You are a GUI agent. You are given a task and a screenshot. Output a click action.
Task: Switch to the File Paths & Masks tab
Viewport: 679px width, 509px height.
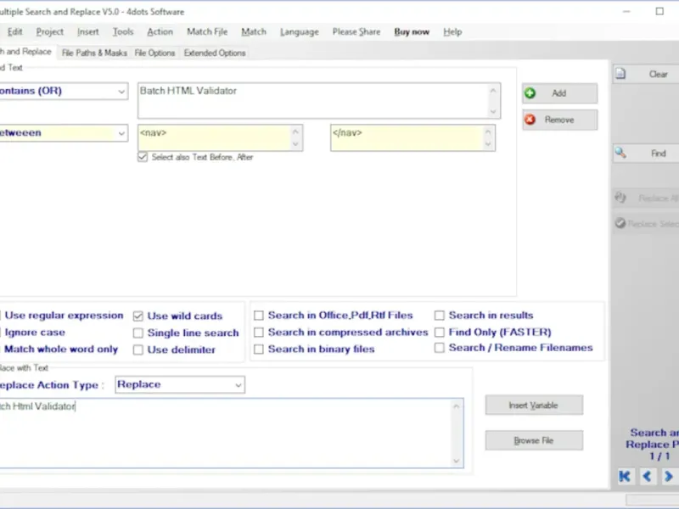click(x=94, y=53)
